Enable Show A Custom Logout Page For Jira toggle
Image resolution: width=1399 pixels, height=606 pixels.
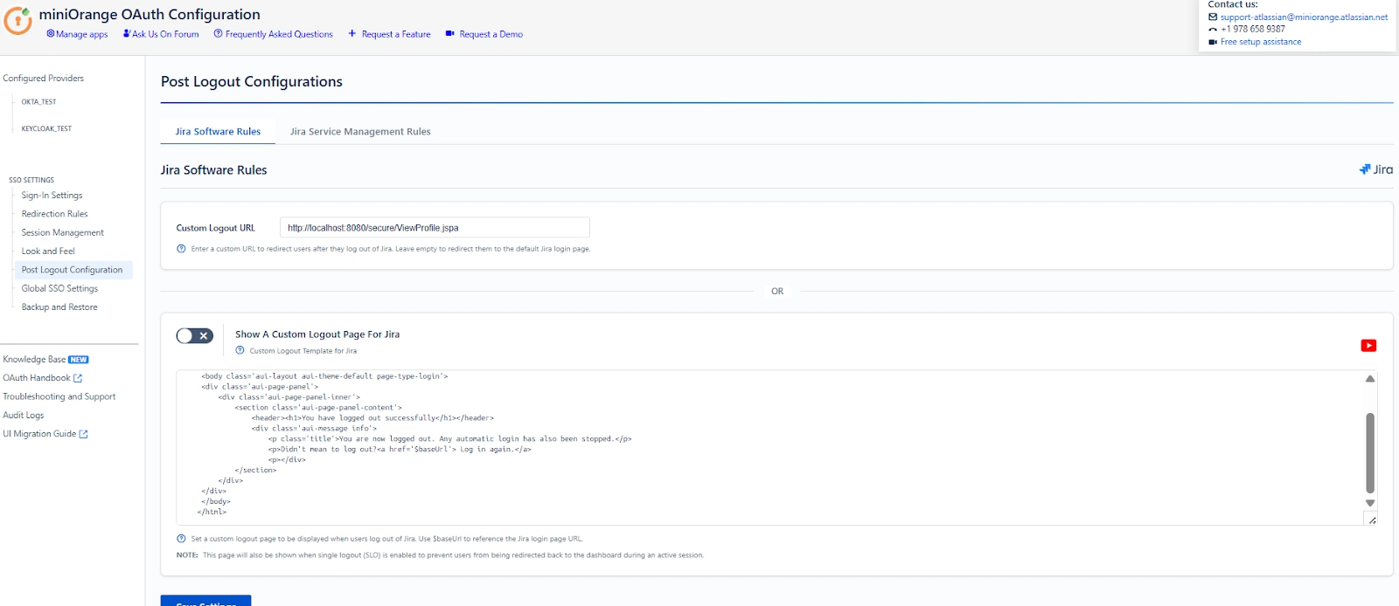click(194, 335)
